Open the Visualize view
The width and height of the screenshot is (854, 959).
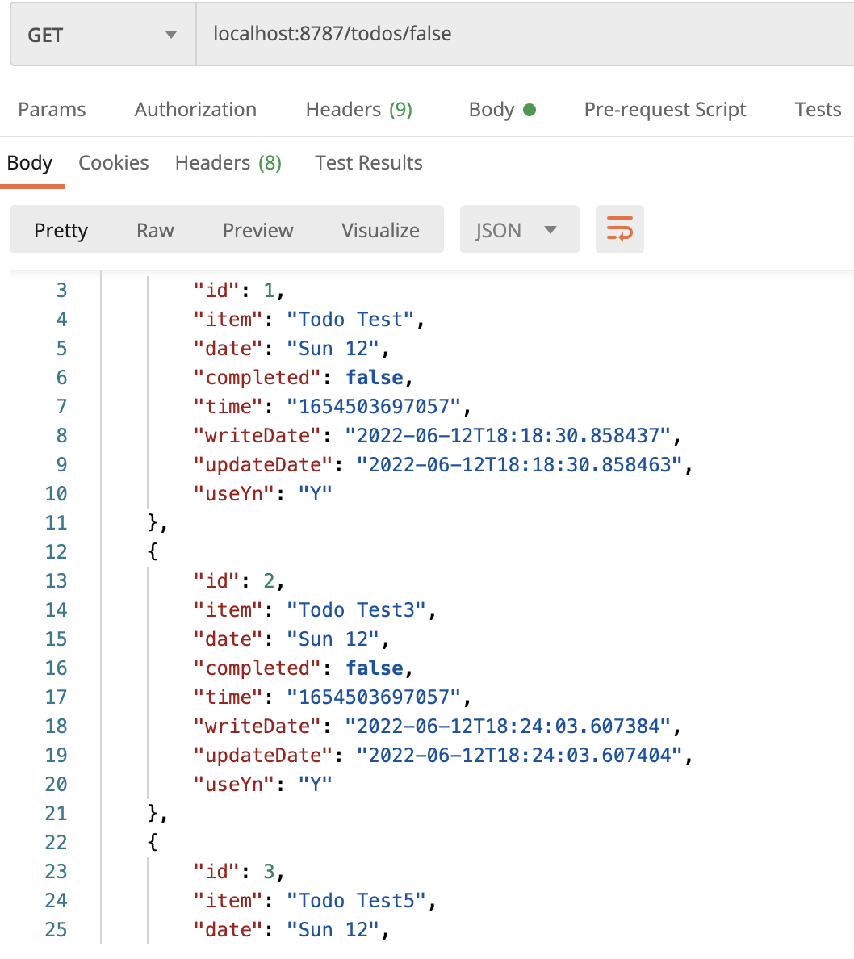click(x=380, y=230)
